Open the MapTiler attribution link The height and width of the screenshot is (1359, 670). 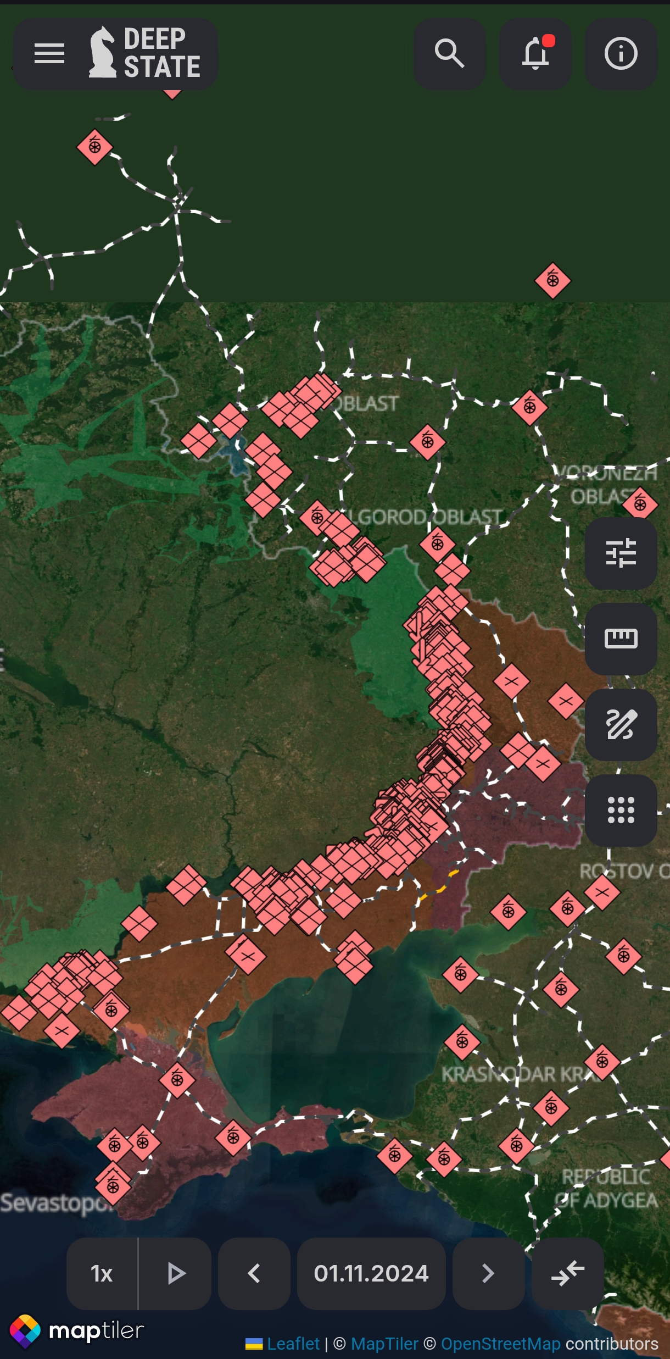tap(384, 1344)
